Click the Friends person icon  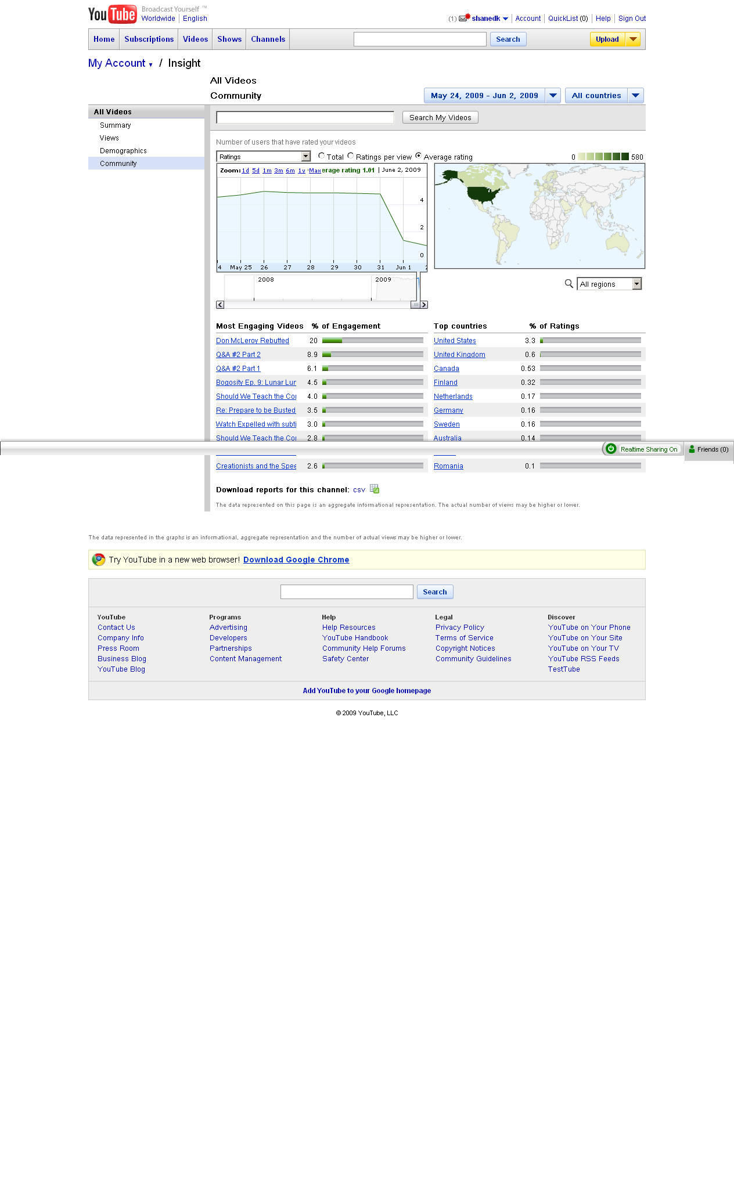[x=692, y=449]
